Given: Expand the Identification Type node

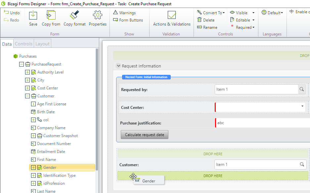Looking at the screenshot, I should (x=33, y=175).
